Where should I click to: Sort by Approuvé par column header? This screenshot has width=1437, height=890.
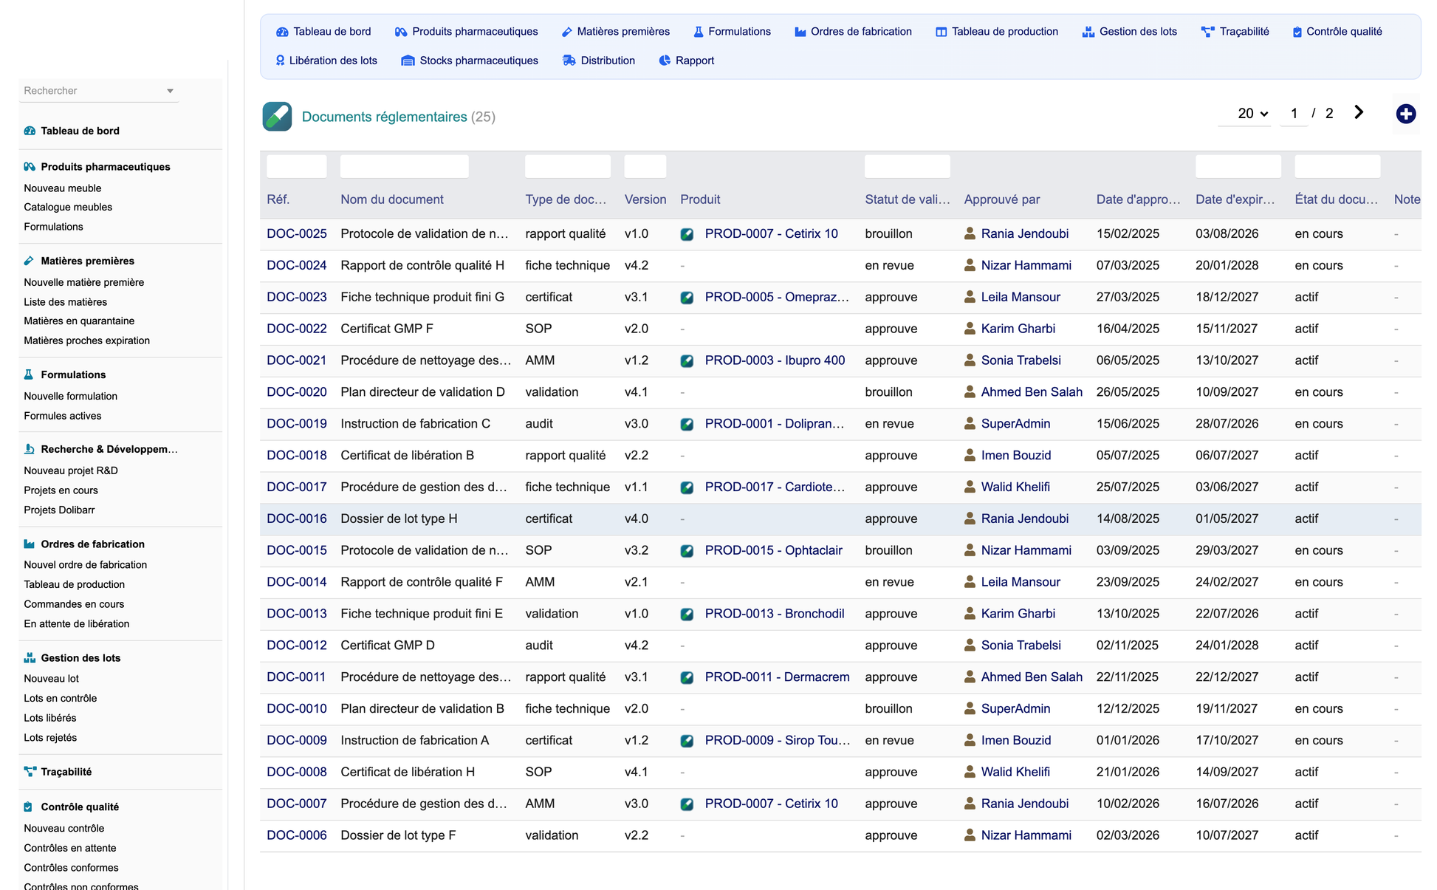point(1002,199)
